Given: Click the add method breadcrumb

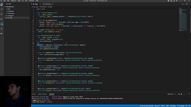Looking at the screenshot, I should 50,7.
